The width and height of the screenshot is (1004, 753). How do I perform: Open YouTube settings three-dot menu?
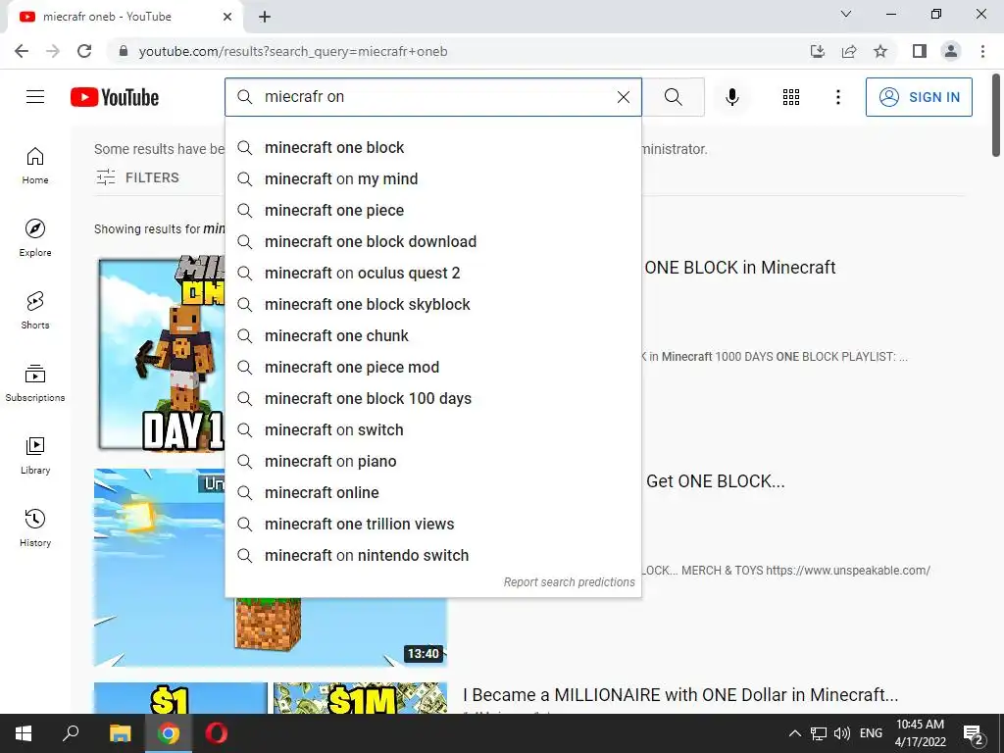point(837,97)
